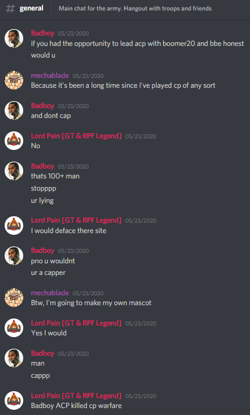This screenshot has height=415, width=250.
Task: Click the mechablade username above the mascot message
Action: tap(50, 293)
